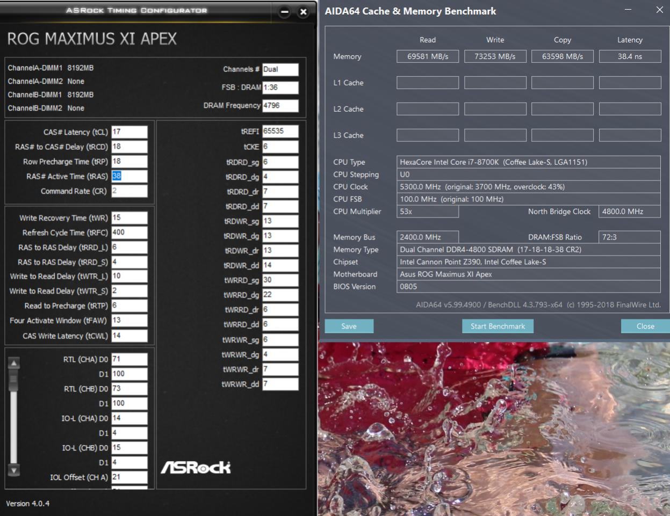The width and height of the screenshot is (670, 516).
Task: Click the scroll down arrow in RTL panel
Action: click(x=14, y=470)
